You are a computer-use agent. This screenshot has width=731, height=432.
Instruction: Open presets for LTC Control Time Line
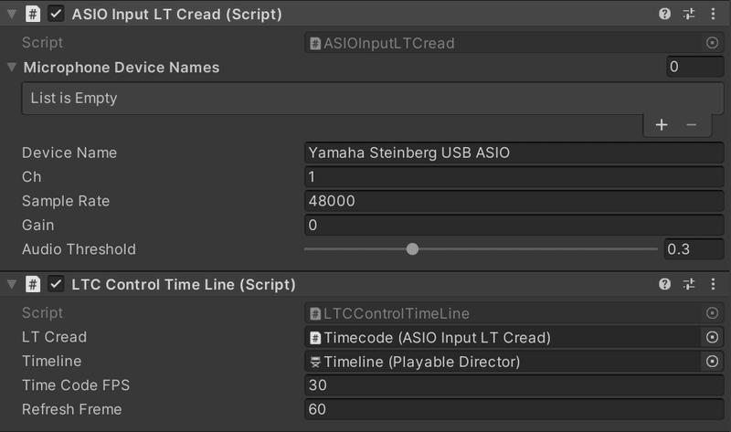689,285
